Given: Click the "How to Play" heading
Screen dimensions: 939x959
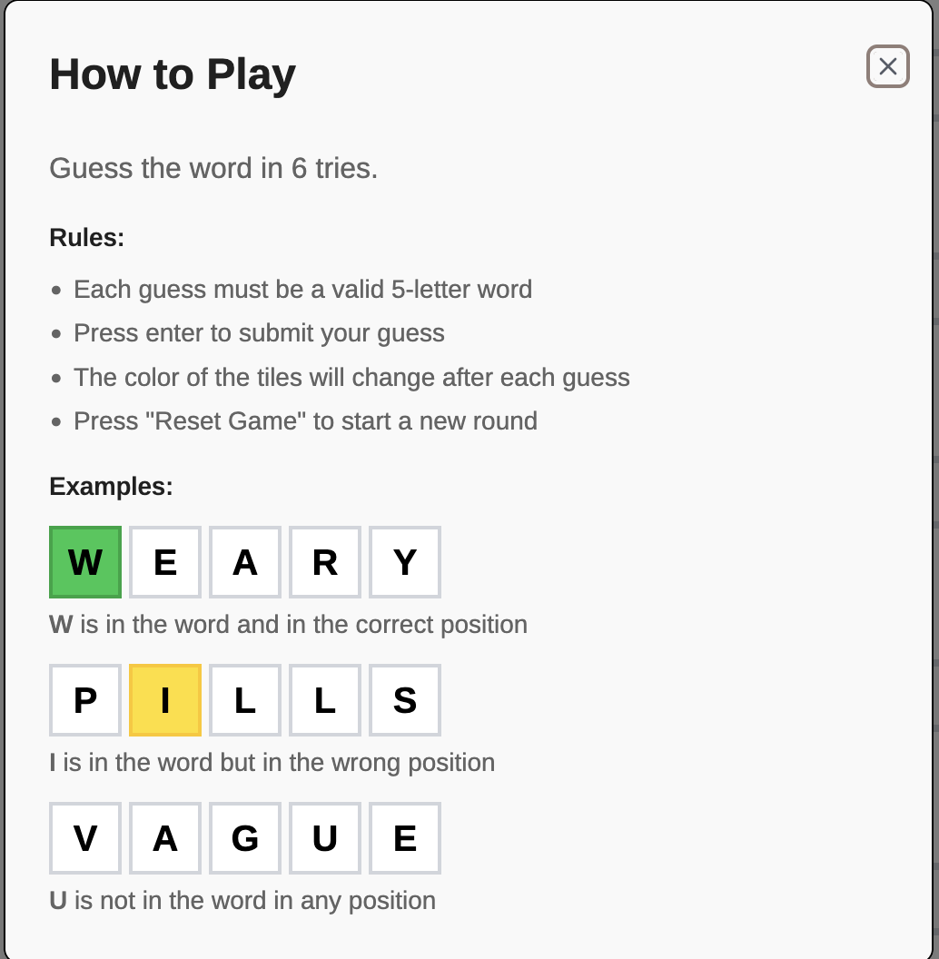Looking at the screenshot, I should (173, 74).
